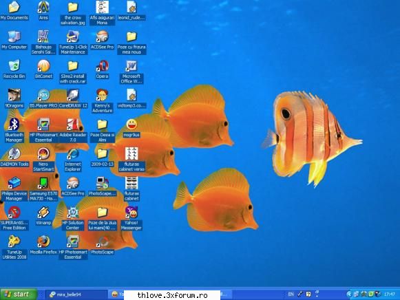This screenshot has height=300, width=400.
Task: Click the Afis asigurari Mona file
Action: 102,13
